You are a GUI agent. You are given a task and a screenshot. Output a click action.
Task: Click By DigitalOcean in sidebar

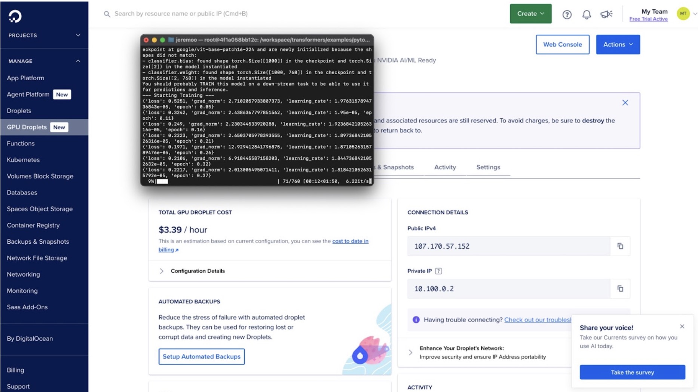(x=30, y=339)
